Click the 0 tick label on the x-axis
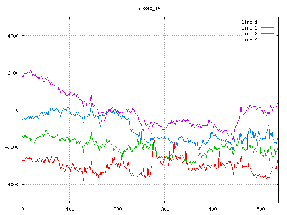287x215 pixels. tap(22, 209)
